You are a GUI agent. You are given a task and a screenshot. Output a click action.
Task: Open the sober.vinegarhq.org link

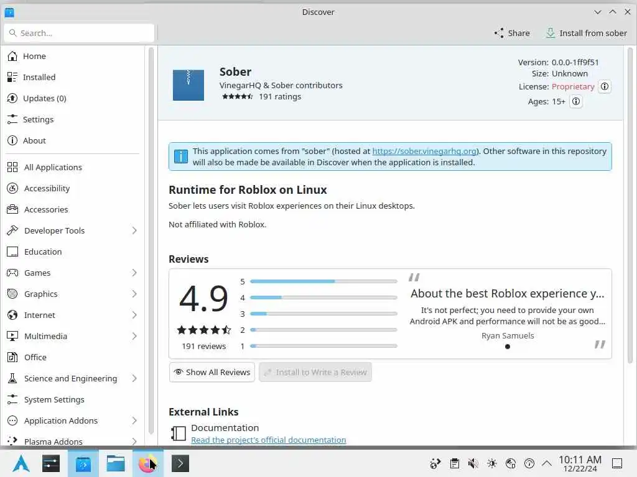coord(424,152)
